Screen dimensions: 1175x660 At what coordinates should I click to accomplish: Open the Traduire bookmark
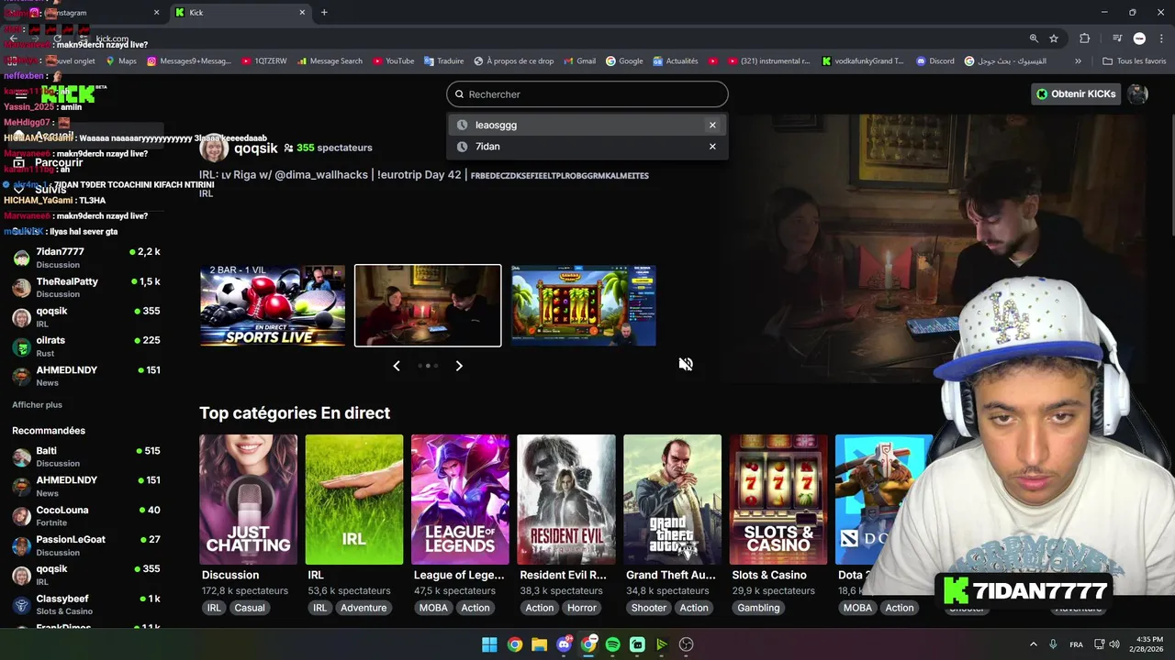click(x=444, y=61)
